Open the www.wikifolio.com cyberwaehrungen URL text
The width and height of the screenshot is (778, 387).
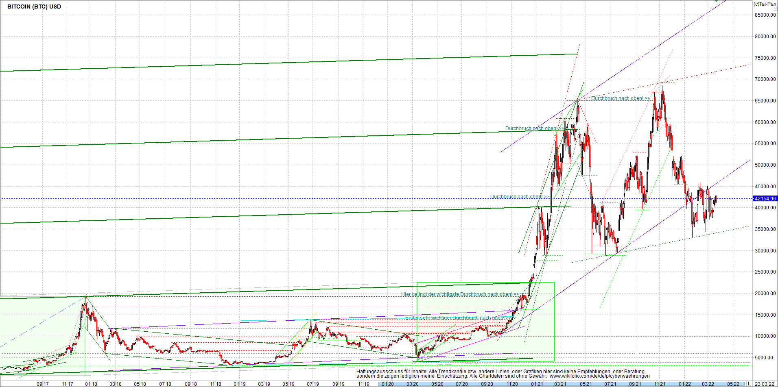click(599, 376)
